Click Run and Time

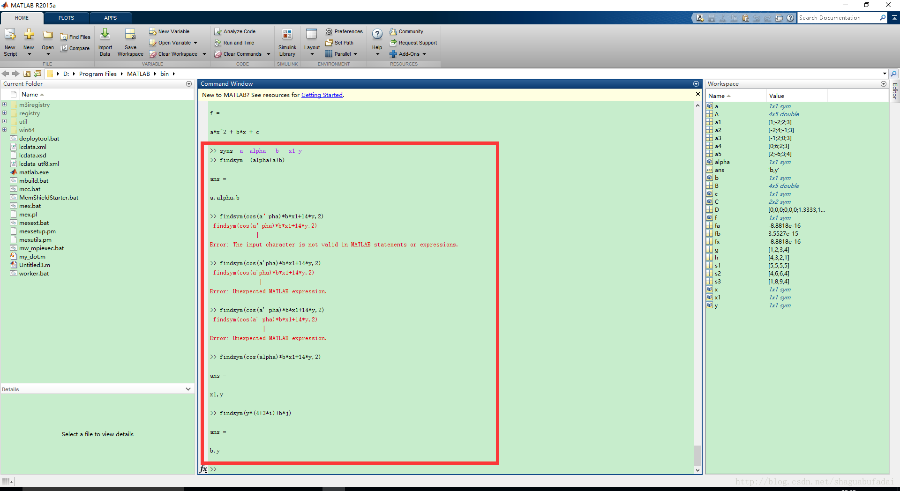click(x=234, y=43)
